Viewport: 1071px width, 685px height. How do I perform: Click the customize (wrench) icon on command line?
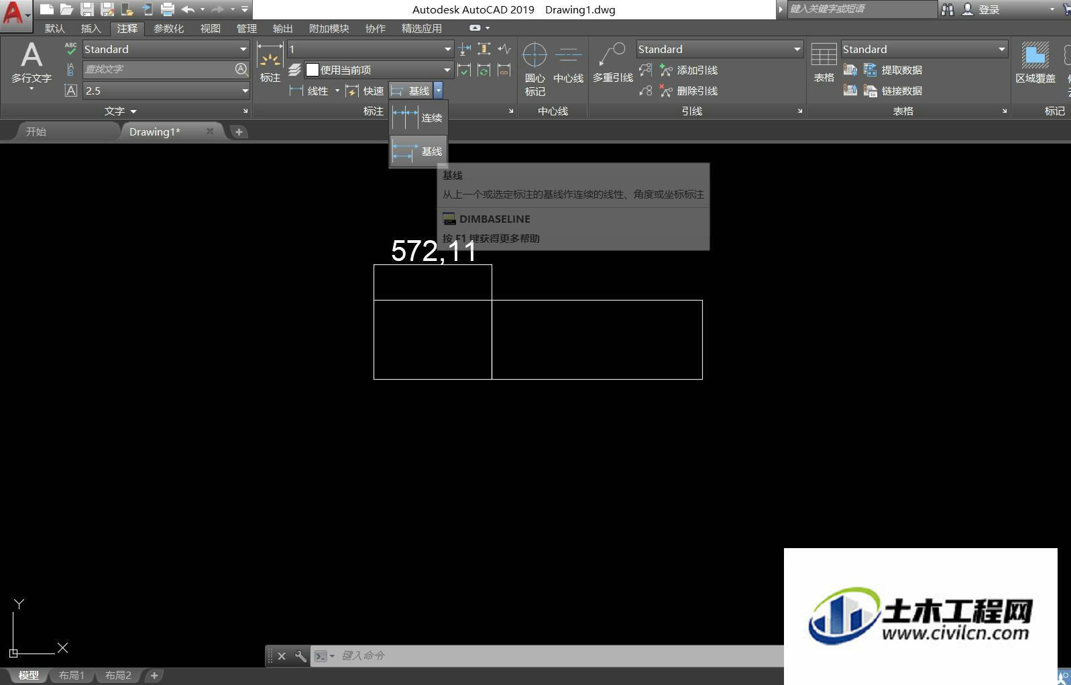point(300,656)
